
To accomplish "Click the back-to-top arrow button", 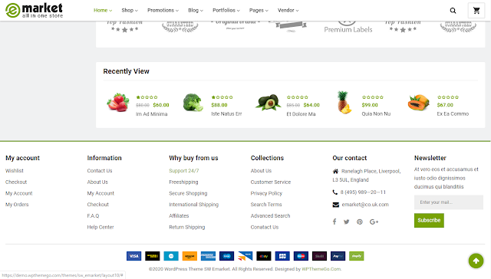I will 476,261.
